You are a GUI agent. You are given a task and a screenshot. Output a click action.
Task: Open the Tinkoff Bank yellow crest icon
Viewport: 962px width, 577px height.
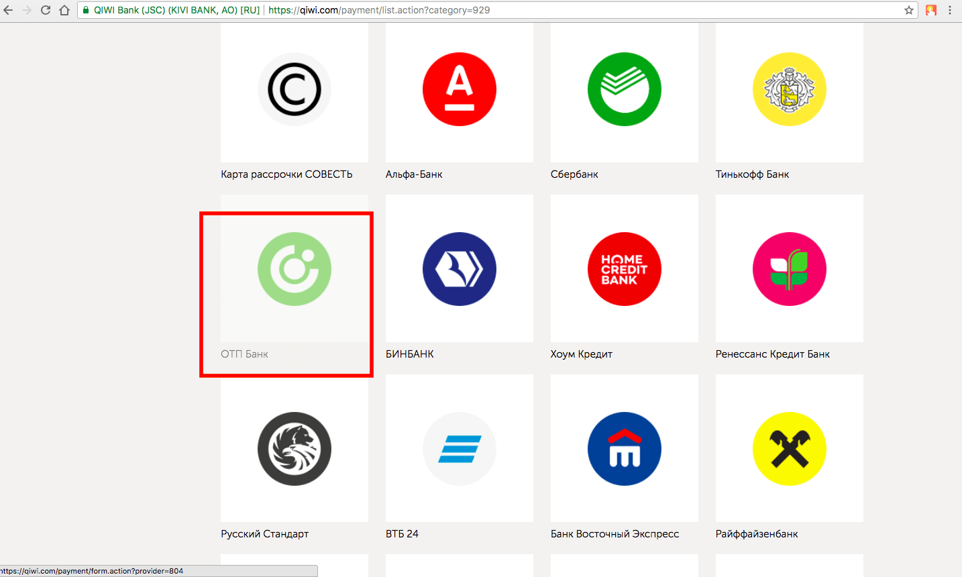point(790,89)
